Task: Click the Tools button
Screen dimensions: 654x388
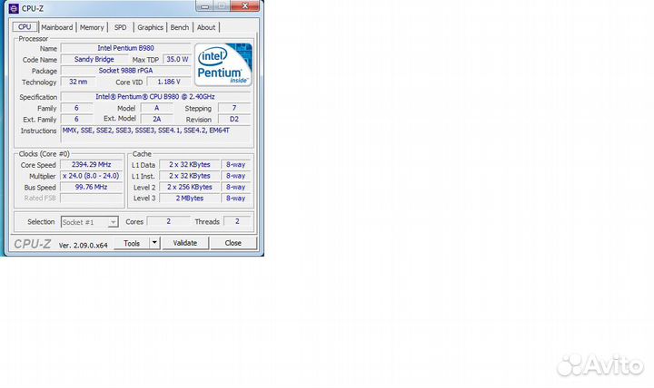Action: (133, 243)
